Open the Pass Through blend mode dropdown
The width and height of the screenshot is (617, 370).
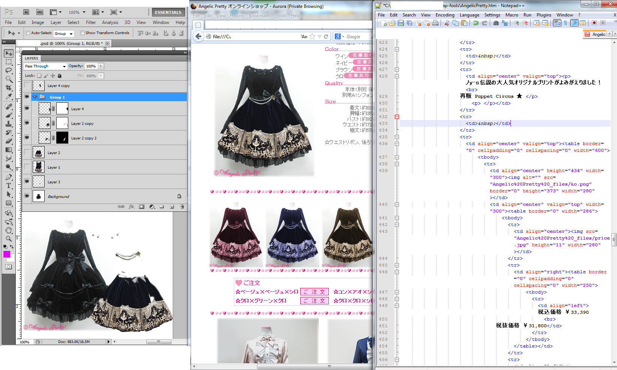[45, 66]
